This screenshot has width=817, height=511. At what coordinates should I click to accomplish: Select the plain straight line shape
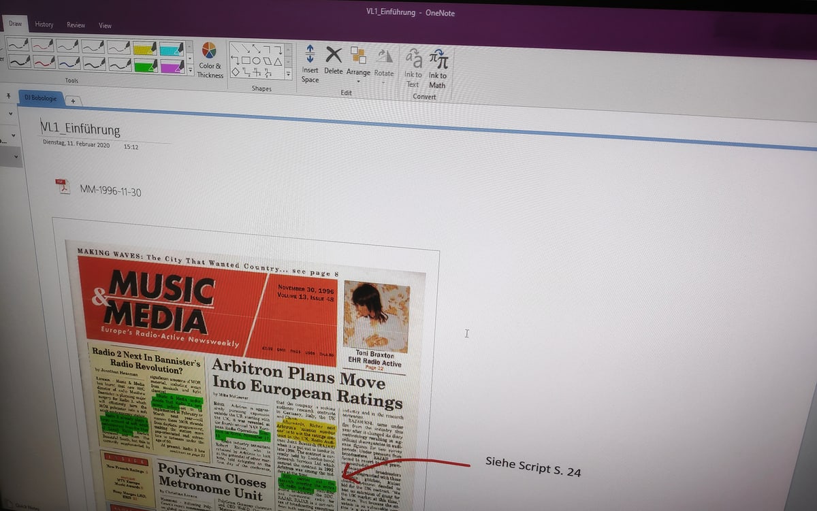click(x=236, y=48)
